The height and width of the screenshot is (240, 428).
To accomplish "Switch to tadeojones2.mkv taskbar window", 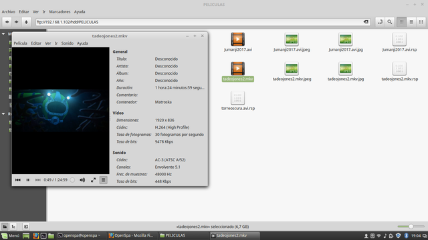I will 235,235.
